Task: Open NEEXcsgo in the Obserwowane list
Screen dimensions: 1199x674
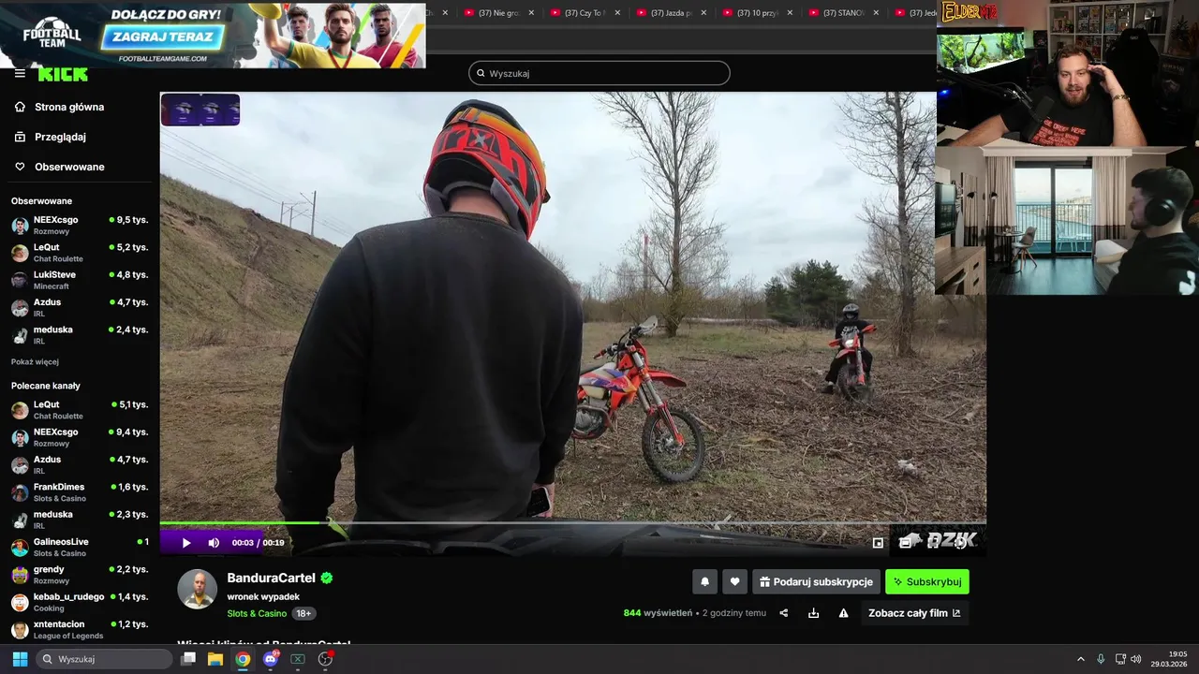Action: [80, 225]
